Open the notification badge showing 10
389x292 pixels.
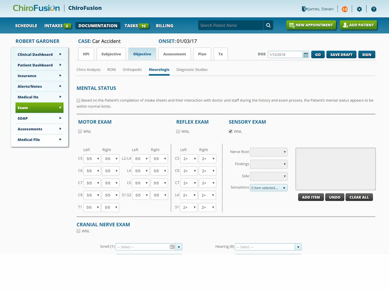coord(345,9)
